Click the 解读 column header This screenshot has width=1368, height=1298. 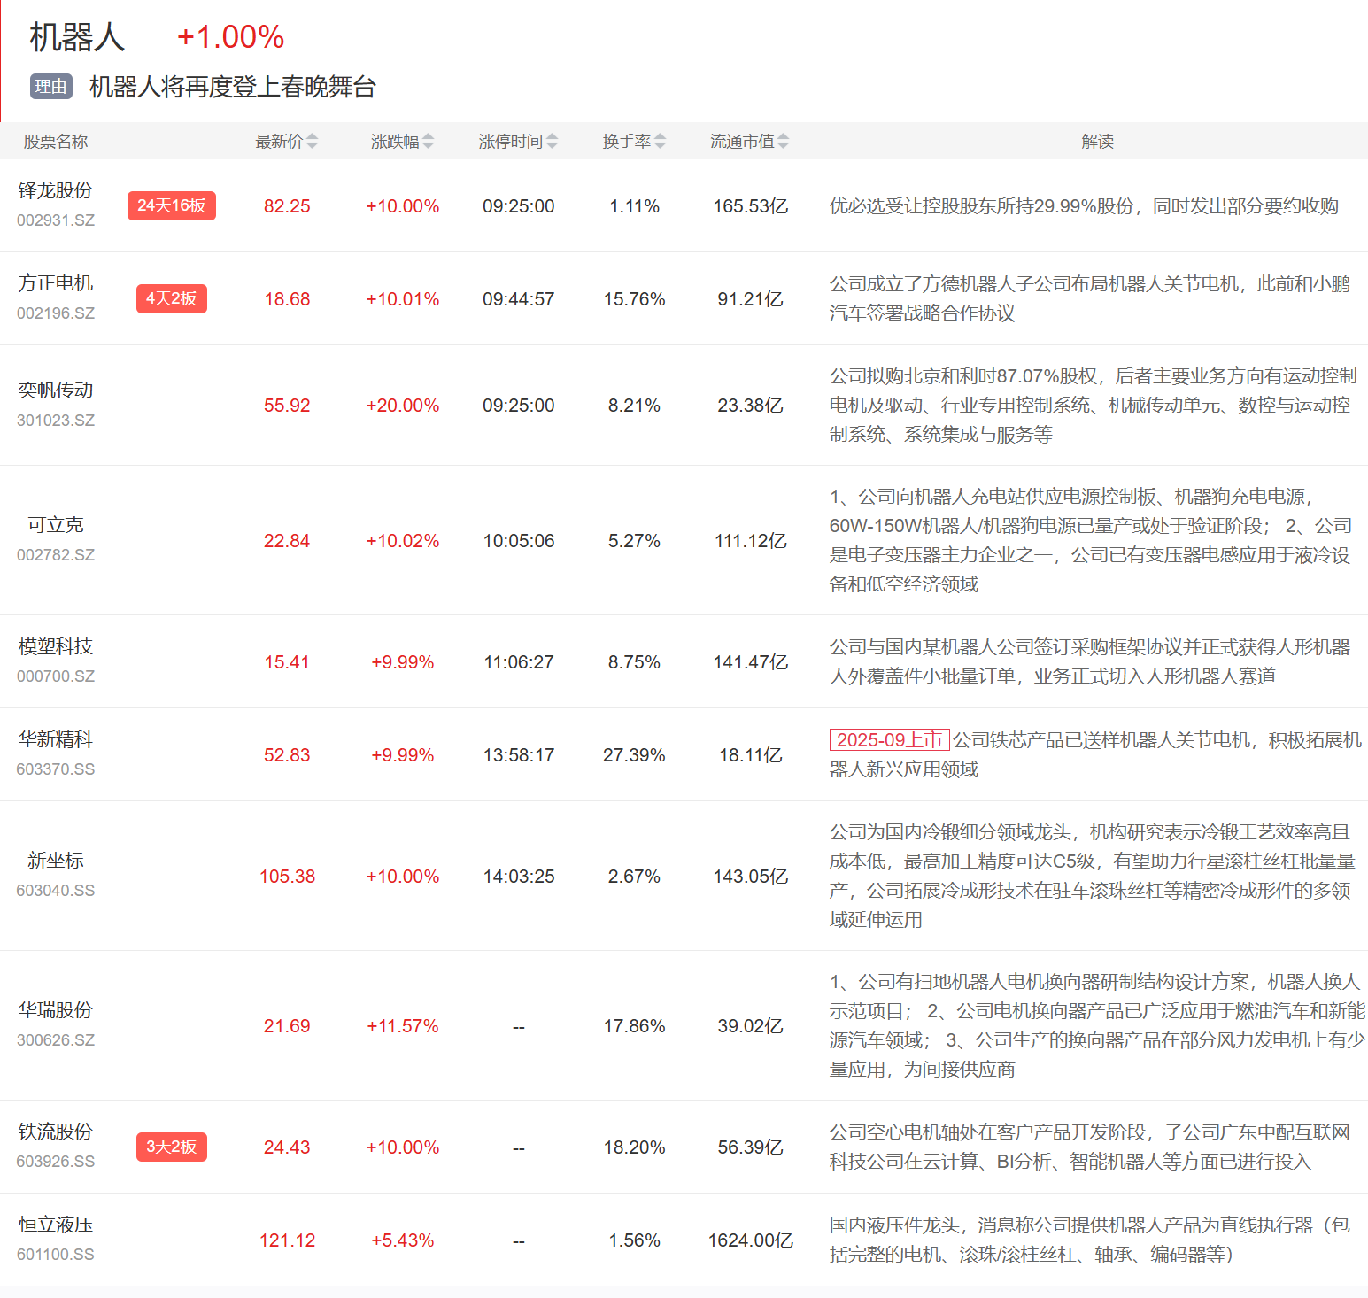(x=1097, y=142)
